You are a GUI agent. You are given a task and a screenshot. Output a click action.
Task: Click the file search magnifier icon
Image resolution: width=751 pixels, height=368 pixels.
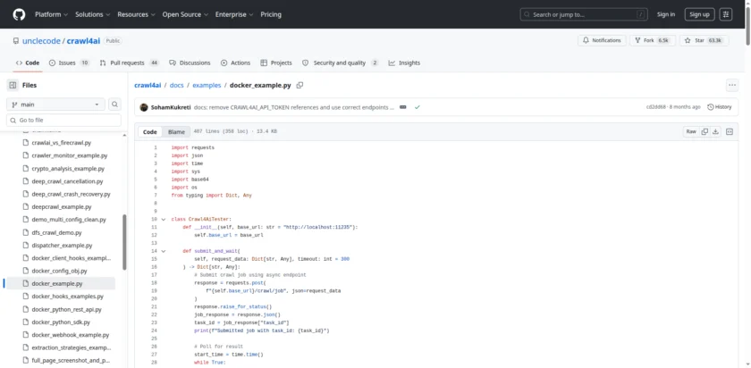114,105
